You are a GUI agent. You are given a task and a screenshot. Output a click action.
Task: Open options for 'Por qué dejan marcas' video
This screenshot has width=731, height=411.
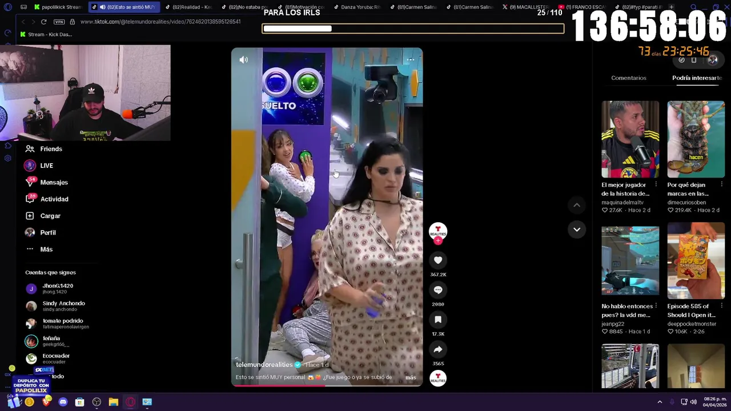pyautogui.click(x=721, y=184)
